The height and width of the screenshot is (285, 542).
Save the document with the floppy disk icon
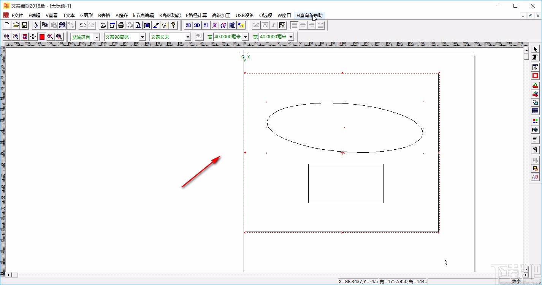[24, 25]
